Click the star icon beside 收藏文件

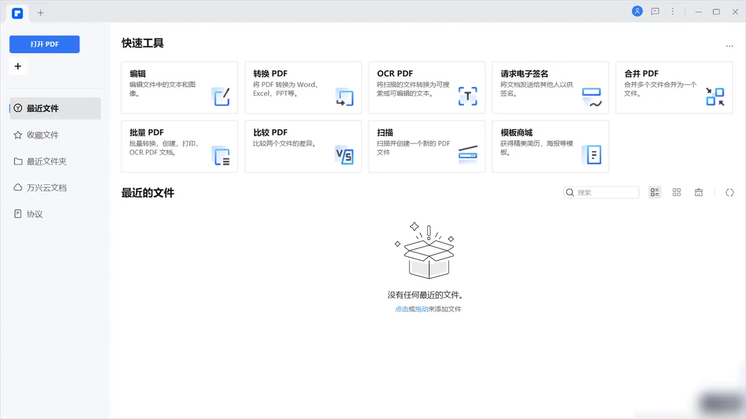tap(18, 135)
